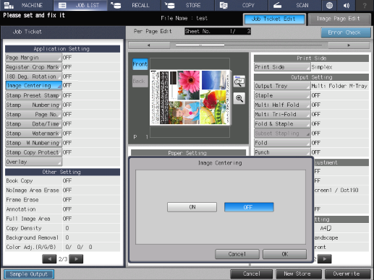Click the magnifying glass zoom-in icon

239,98
